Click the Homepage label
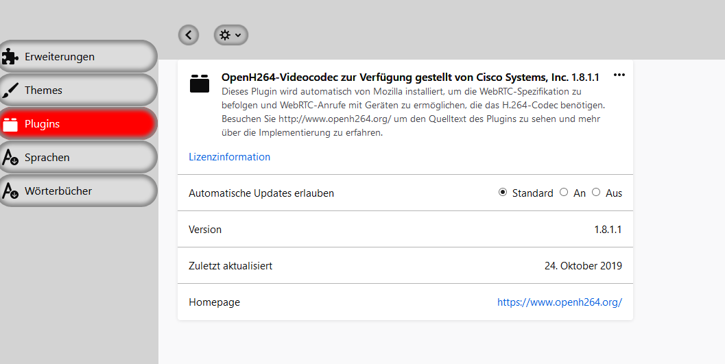 point(214,302)
